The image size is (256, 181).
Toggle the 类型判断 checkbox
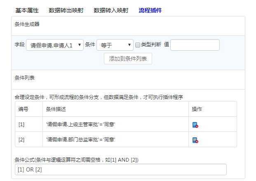(138, 45)
